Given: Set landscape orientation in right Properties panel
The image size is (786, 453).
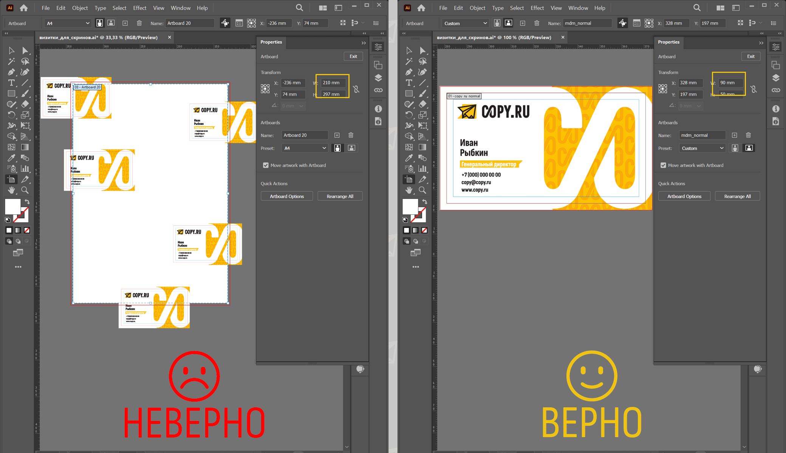Looking at the screenshot, I should pyautogui.click(x=749, y=148).
